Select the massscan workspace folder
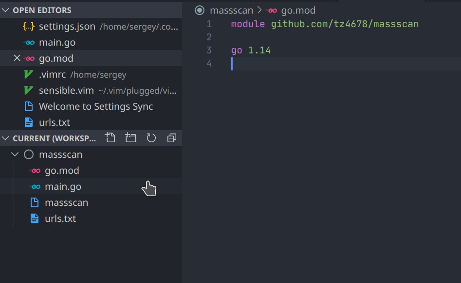 pos(91,154)
